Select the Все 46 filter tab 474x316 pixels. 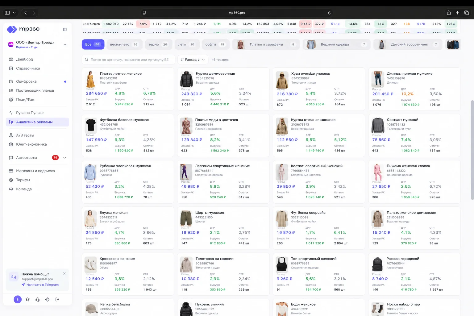pos(93,44)
